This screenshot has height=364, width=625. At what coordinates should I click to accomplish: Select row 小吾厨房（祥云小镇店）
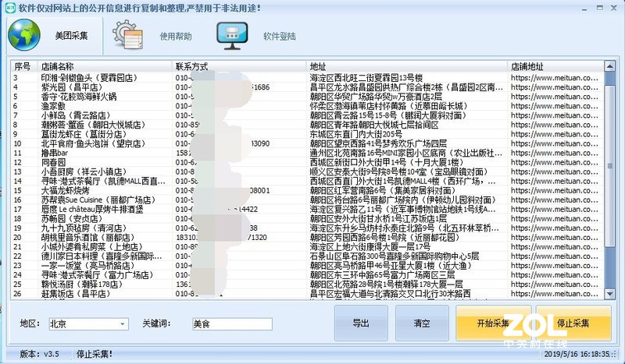(307, 171)
